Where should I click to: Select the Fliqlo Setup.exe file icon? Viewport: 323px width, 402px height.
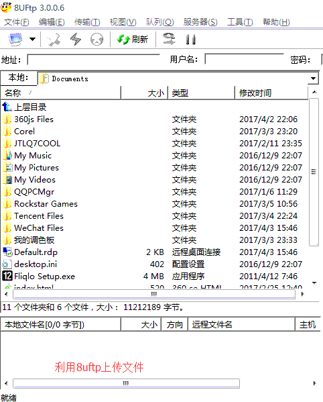tap(7, 276)
